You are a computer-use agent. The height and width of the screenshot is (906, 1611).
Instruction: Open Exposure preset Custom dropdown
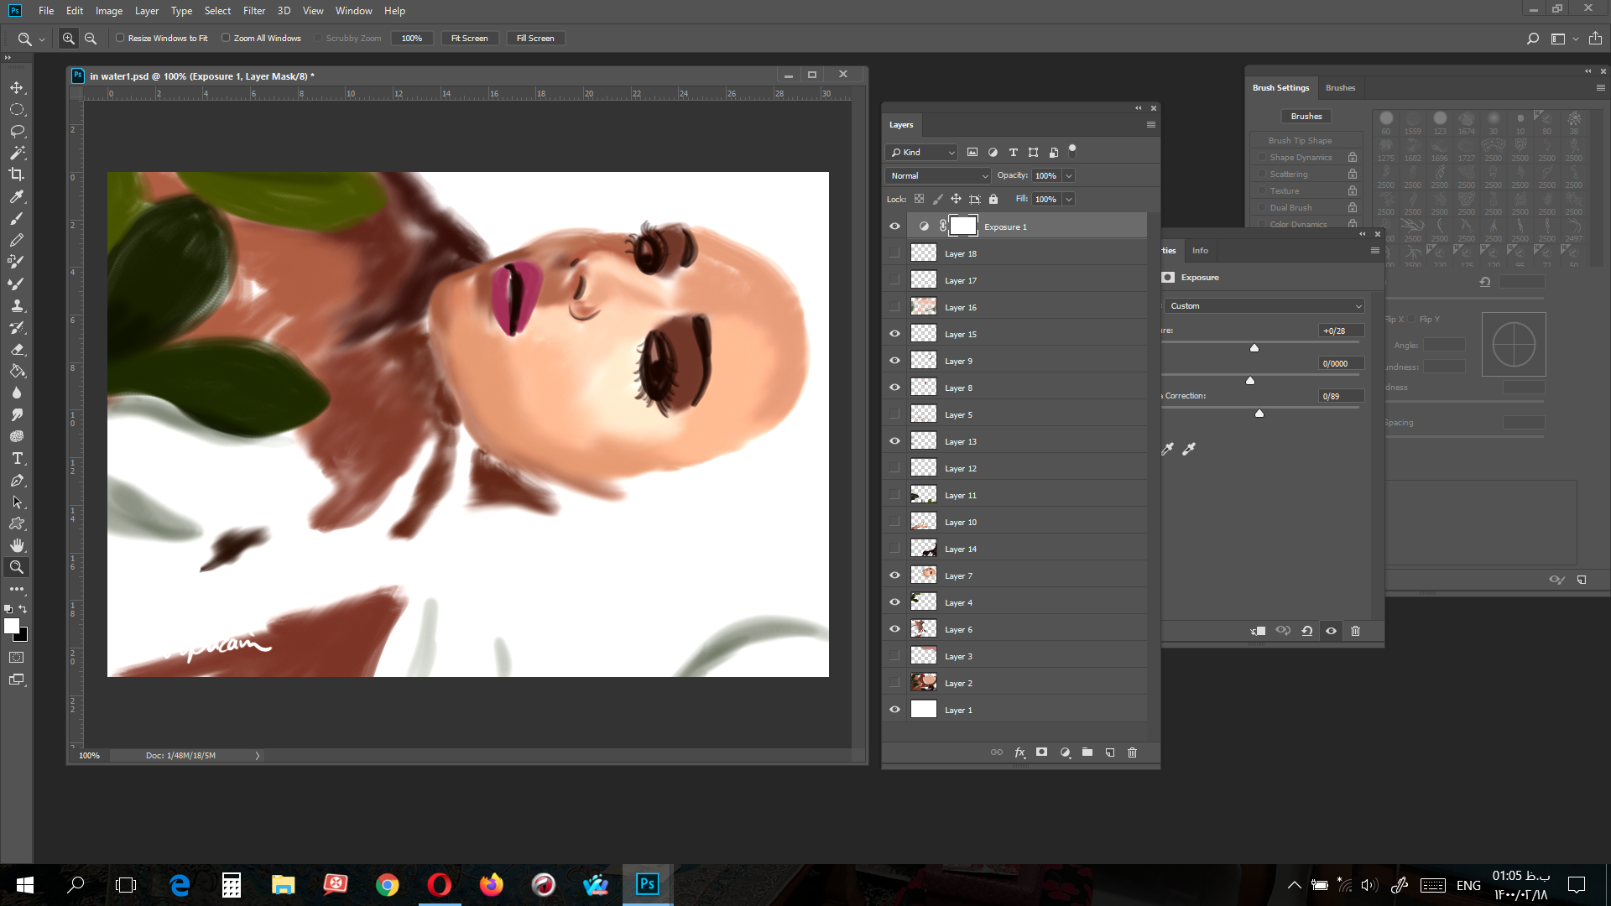1264,306
